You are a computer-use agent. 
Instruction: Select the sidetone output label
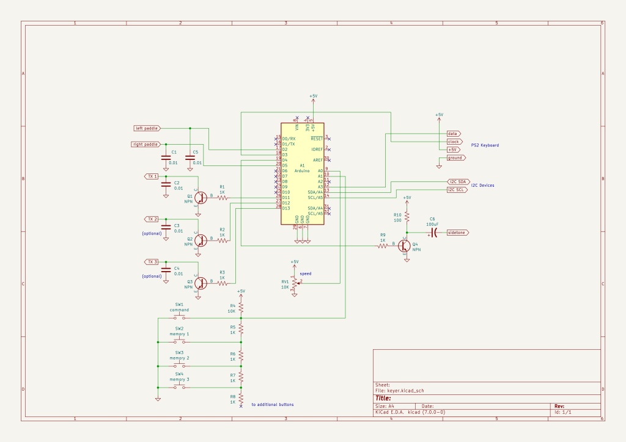point(457,233)
